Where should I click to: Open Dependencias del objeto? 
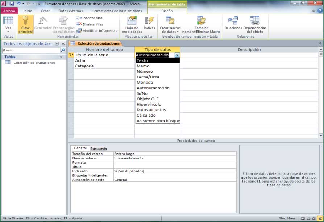[x=254, y=24]
